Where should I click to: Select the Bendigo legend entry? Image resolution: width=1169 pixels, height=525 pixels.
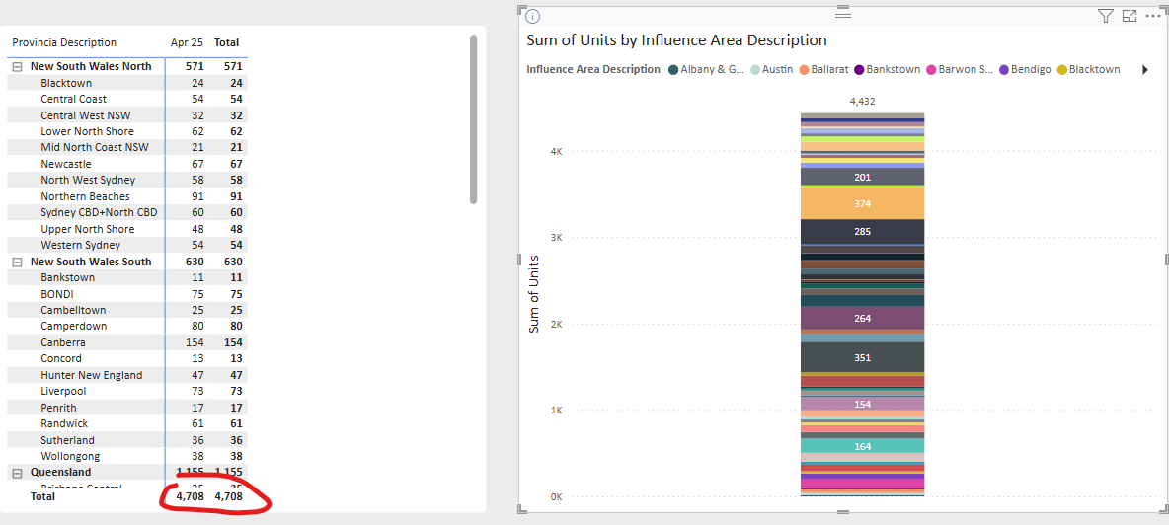pyautogui.click(x=1025, y=69)
